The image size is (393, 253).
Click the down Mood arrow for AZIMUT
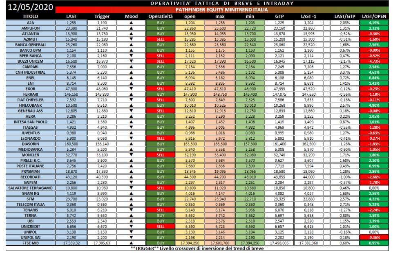[x=131, y=39]
